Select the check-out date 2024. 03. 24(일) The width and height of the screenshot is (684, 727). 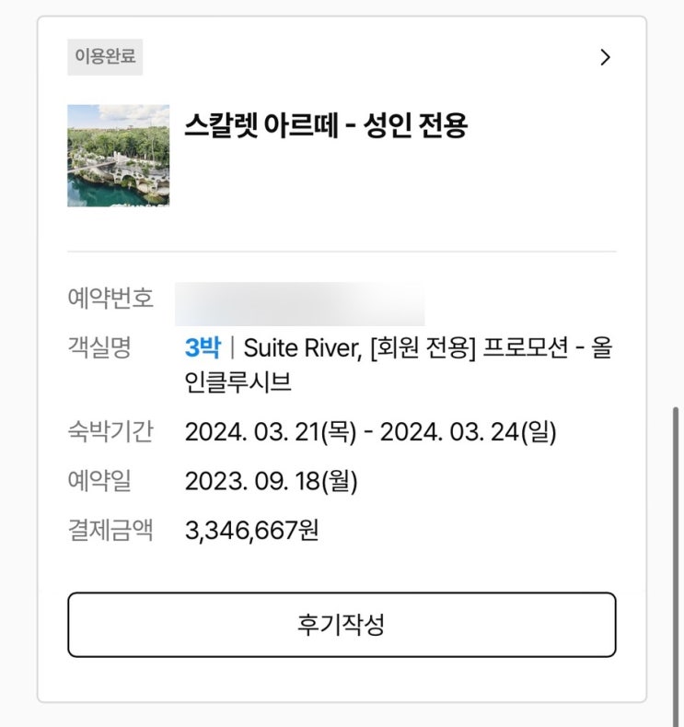468,431
